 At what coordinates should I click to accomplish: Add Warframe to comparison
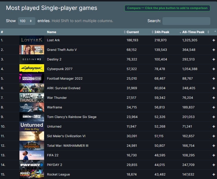[x=214, y=107]
